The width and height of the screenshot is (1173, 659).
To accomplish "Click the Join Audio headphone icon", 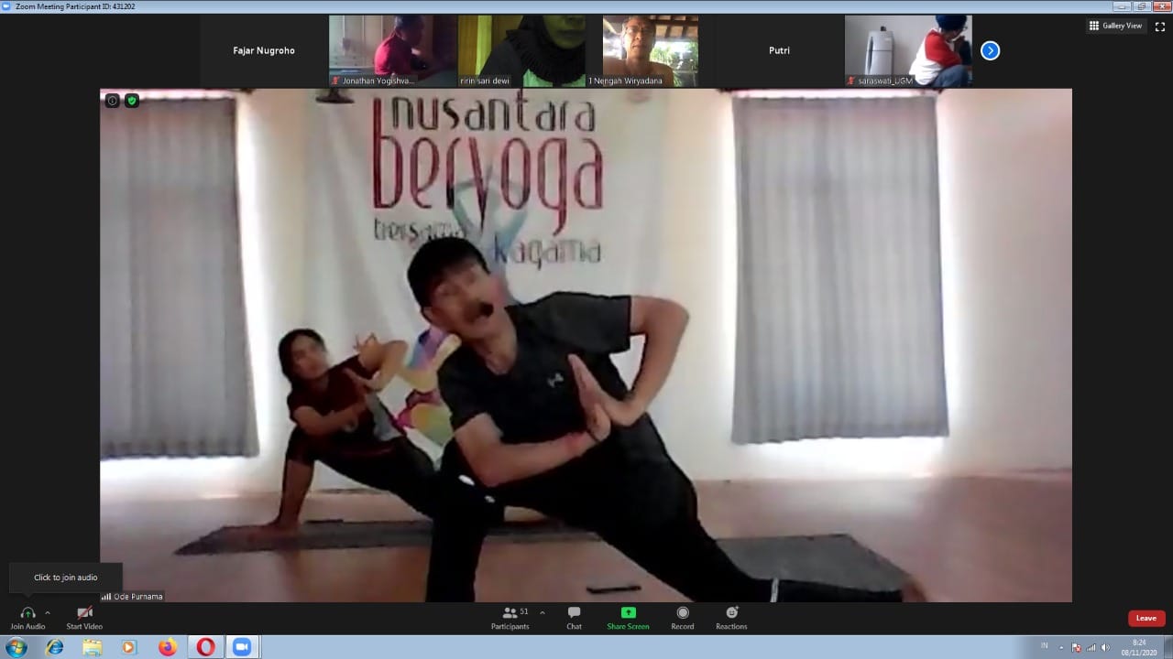I will pyautogui.click(x=27, y=612).
